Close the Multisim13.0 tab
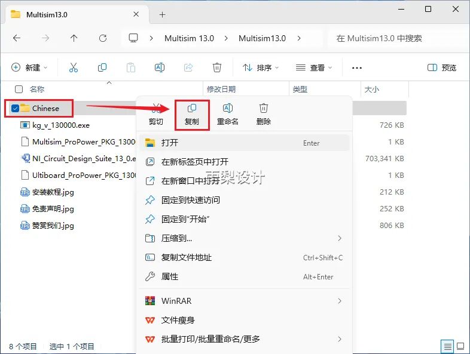The width and height of the screenshot is (470, 354). tap(136, 14)
